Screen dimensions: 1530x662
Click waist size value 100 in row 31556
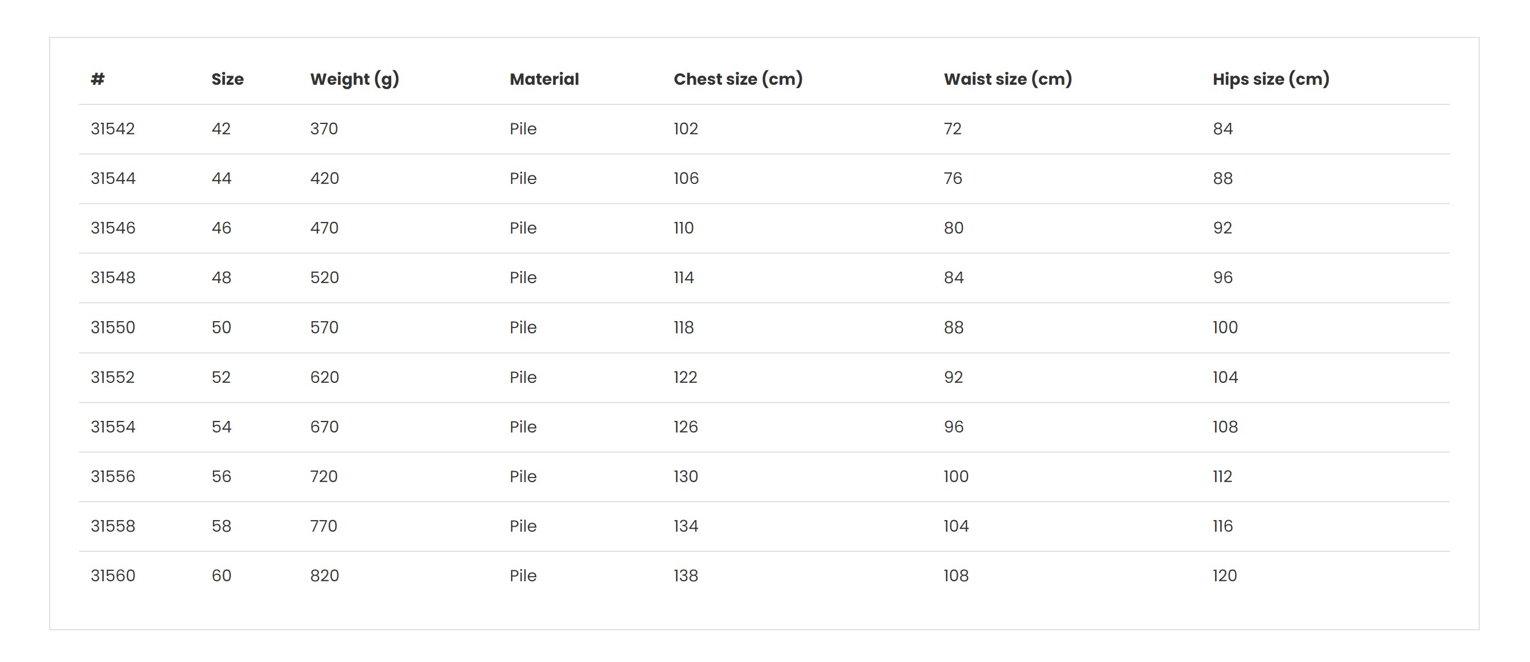coord(957,477)
